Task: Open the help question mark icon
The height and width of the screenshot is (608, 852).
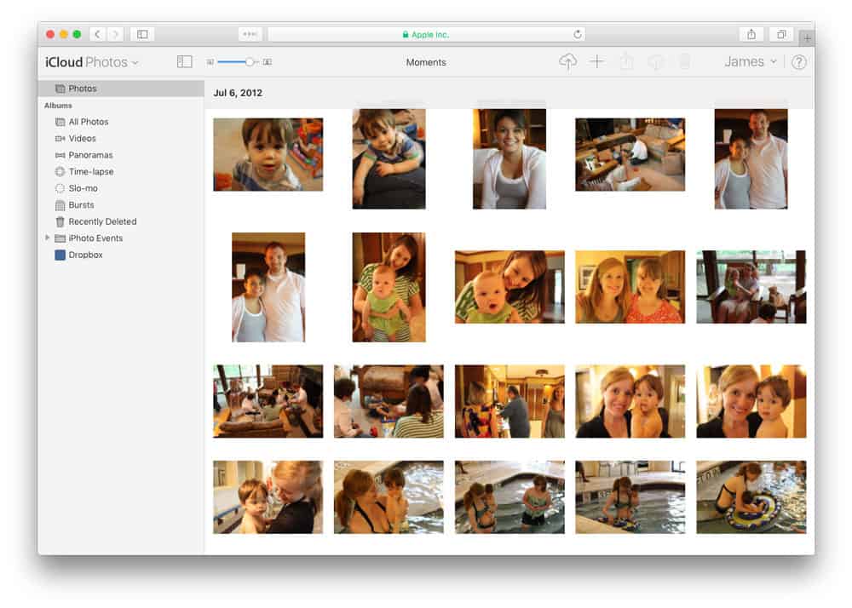Action: coord(798,62)
